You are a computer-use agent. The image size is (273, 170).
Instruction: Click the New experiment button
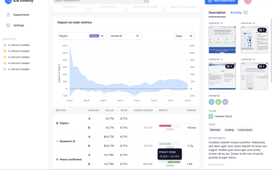click(x=221, y=2)
